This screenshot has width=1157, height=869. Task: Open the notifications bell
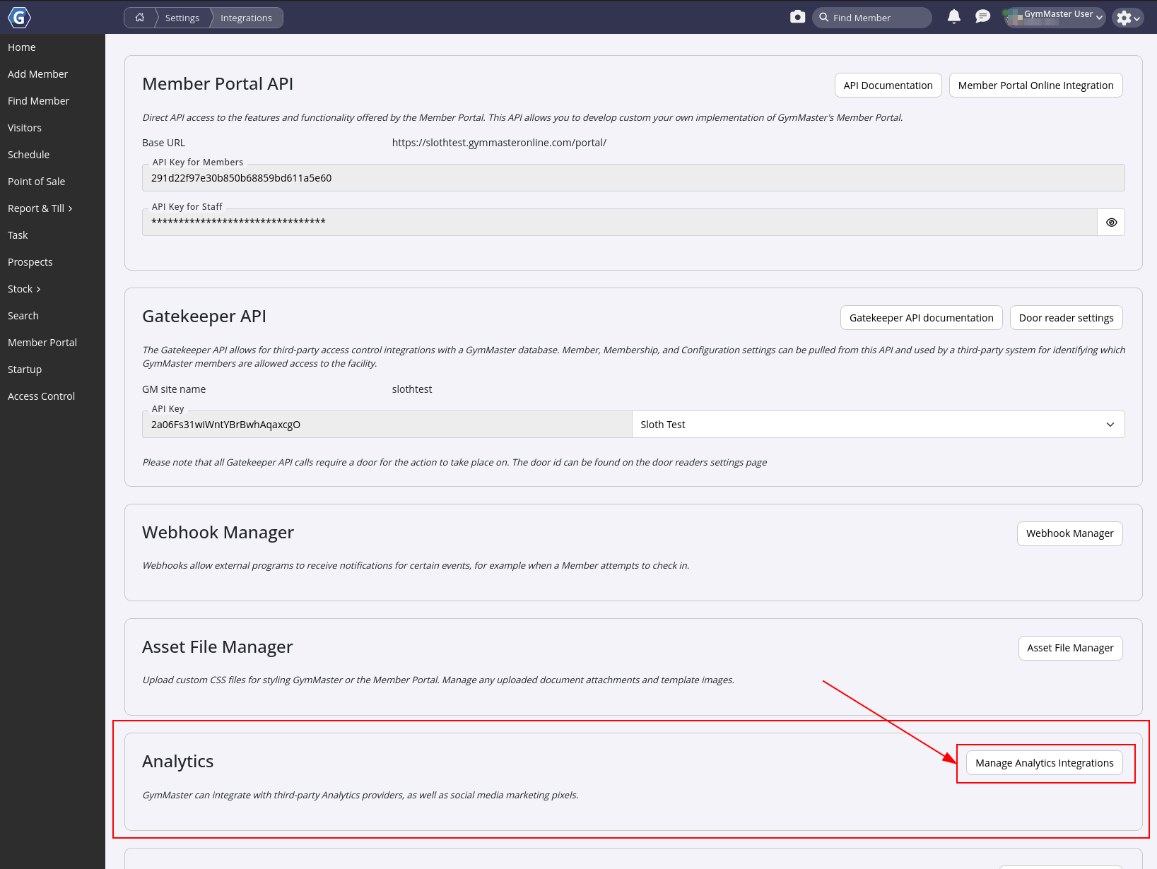coord(953,17)
